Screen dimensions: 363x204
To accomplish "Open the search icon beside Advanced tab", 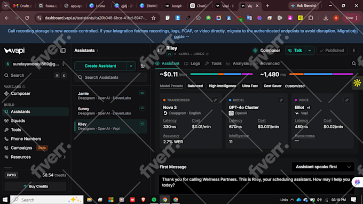I will 354,63.
